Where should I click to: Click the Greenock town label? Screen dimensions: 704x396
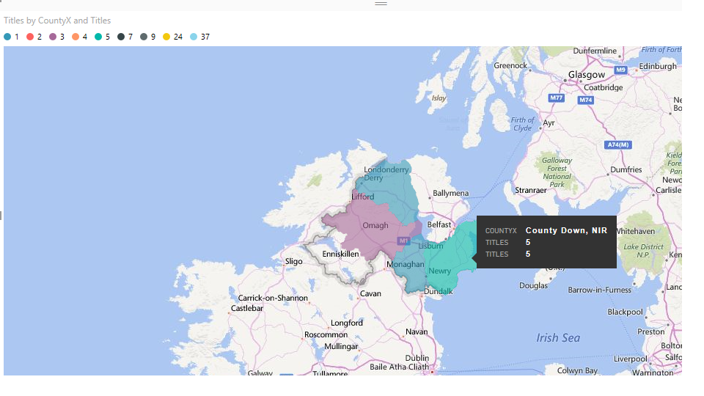[510, 65]
